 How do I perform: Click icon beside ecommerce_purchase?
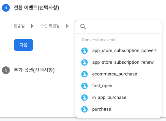(x=84, y=74)
